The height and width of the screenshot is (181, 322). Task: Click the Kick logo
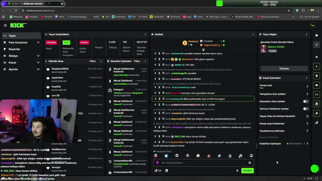[x=18, y=25]
